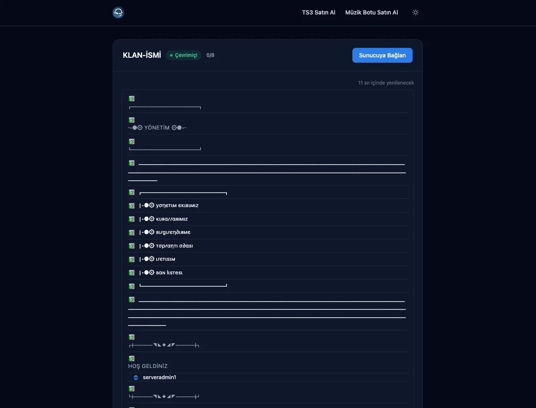This screenshot has height=408, width=536.
Task: Click the serveradmin1 user avatar icon
Action: click(136, 377)
